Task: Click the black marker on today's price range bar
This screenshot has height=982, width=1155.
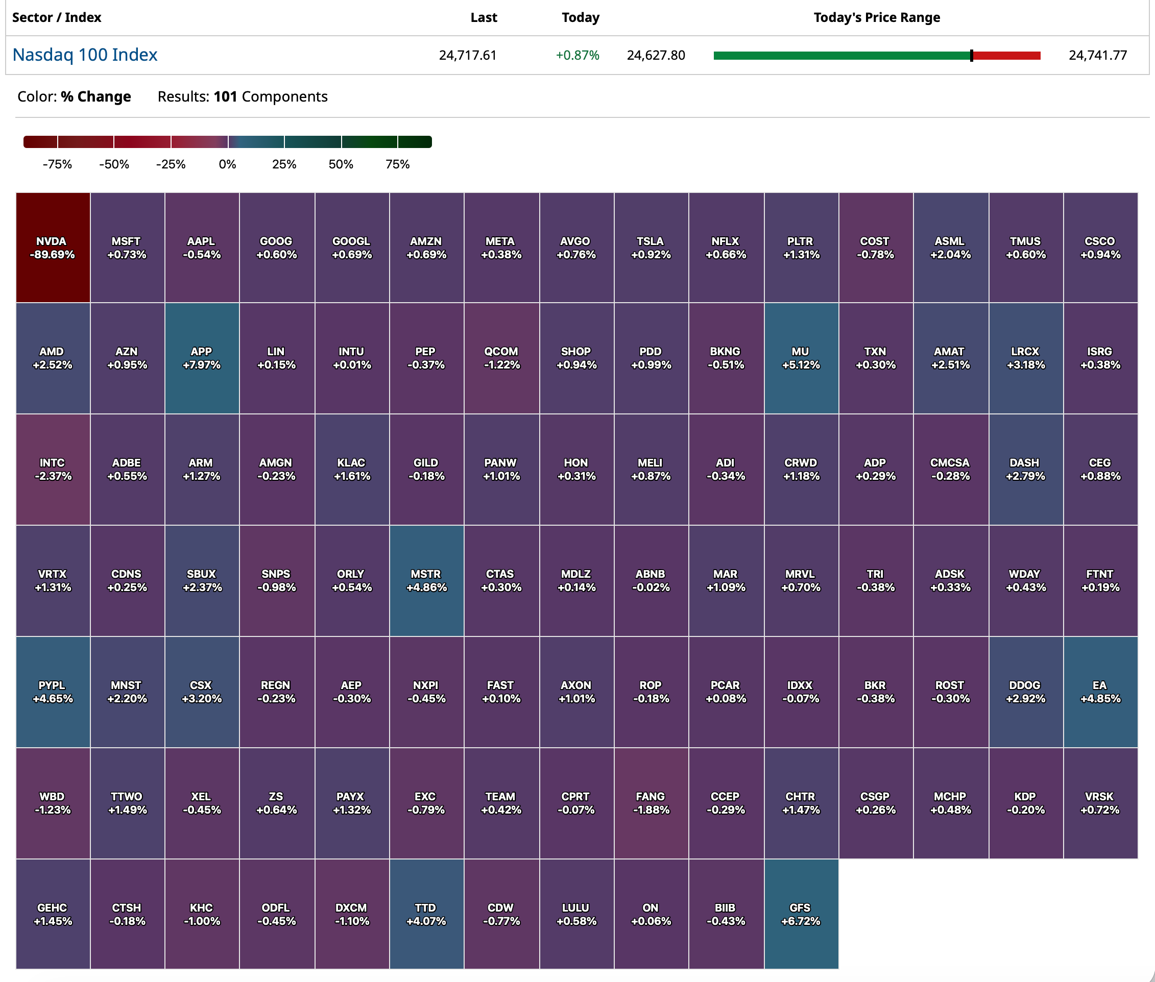Action: coord(971,55)
